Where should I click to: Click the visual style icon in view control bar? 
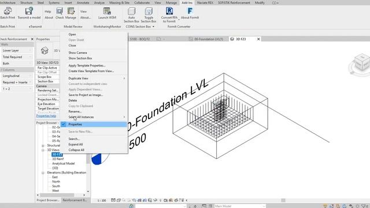click(x=119, y=200)
